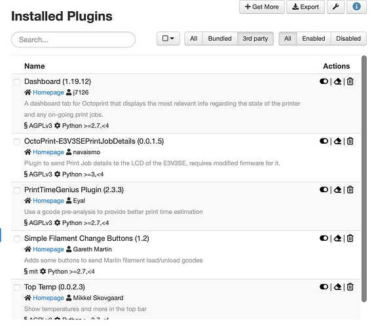Open Simple Filament Change Buttons Homepage link
Screen dimensions: 374x328
tap(48, 249)
